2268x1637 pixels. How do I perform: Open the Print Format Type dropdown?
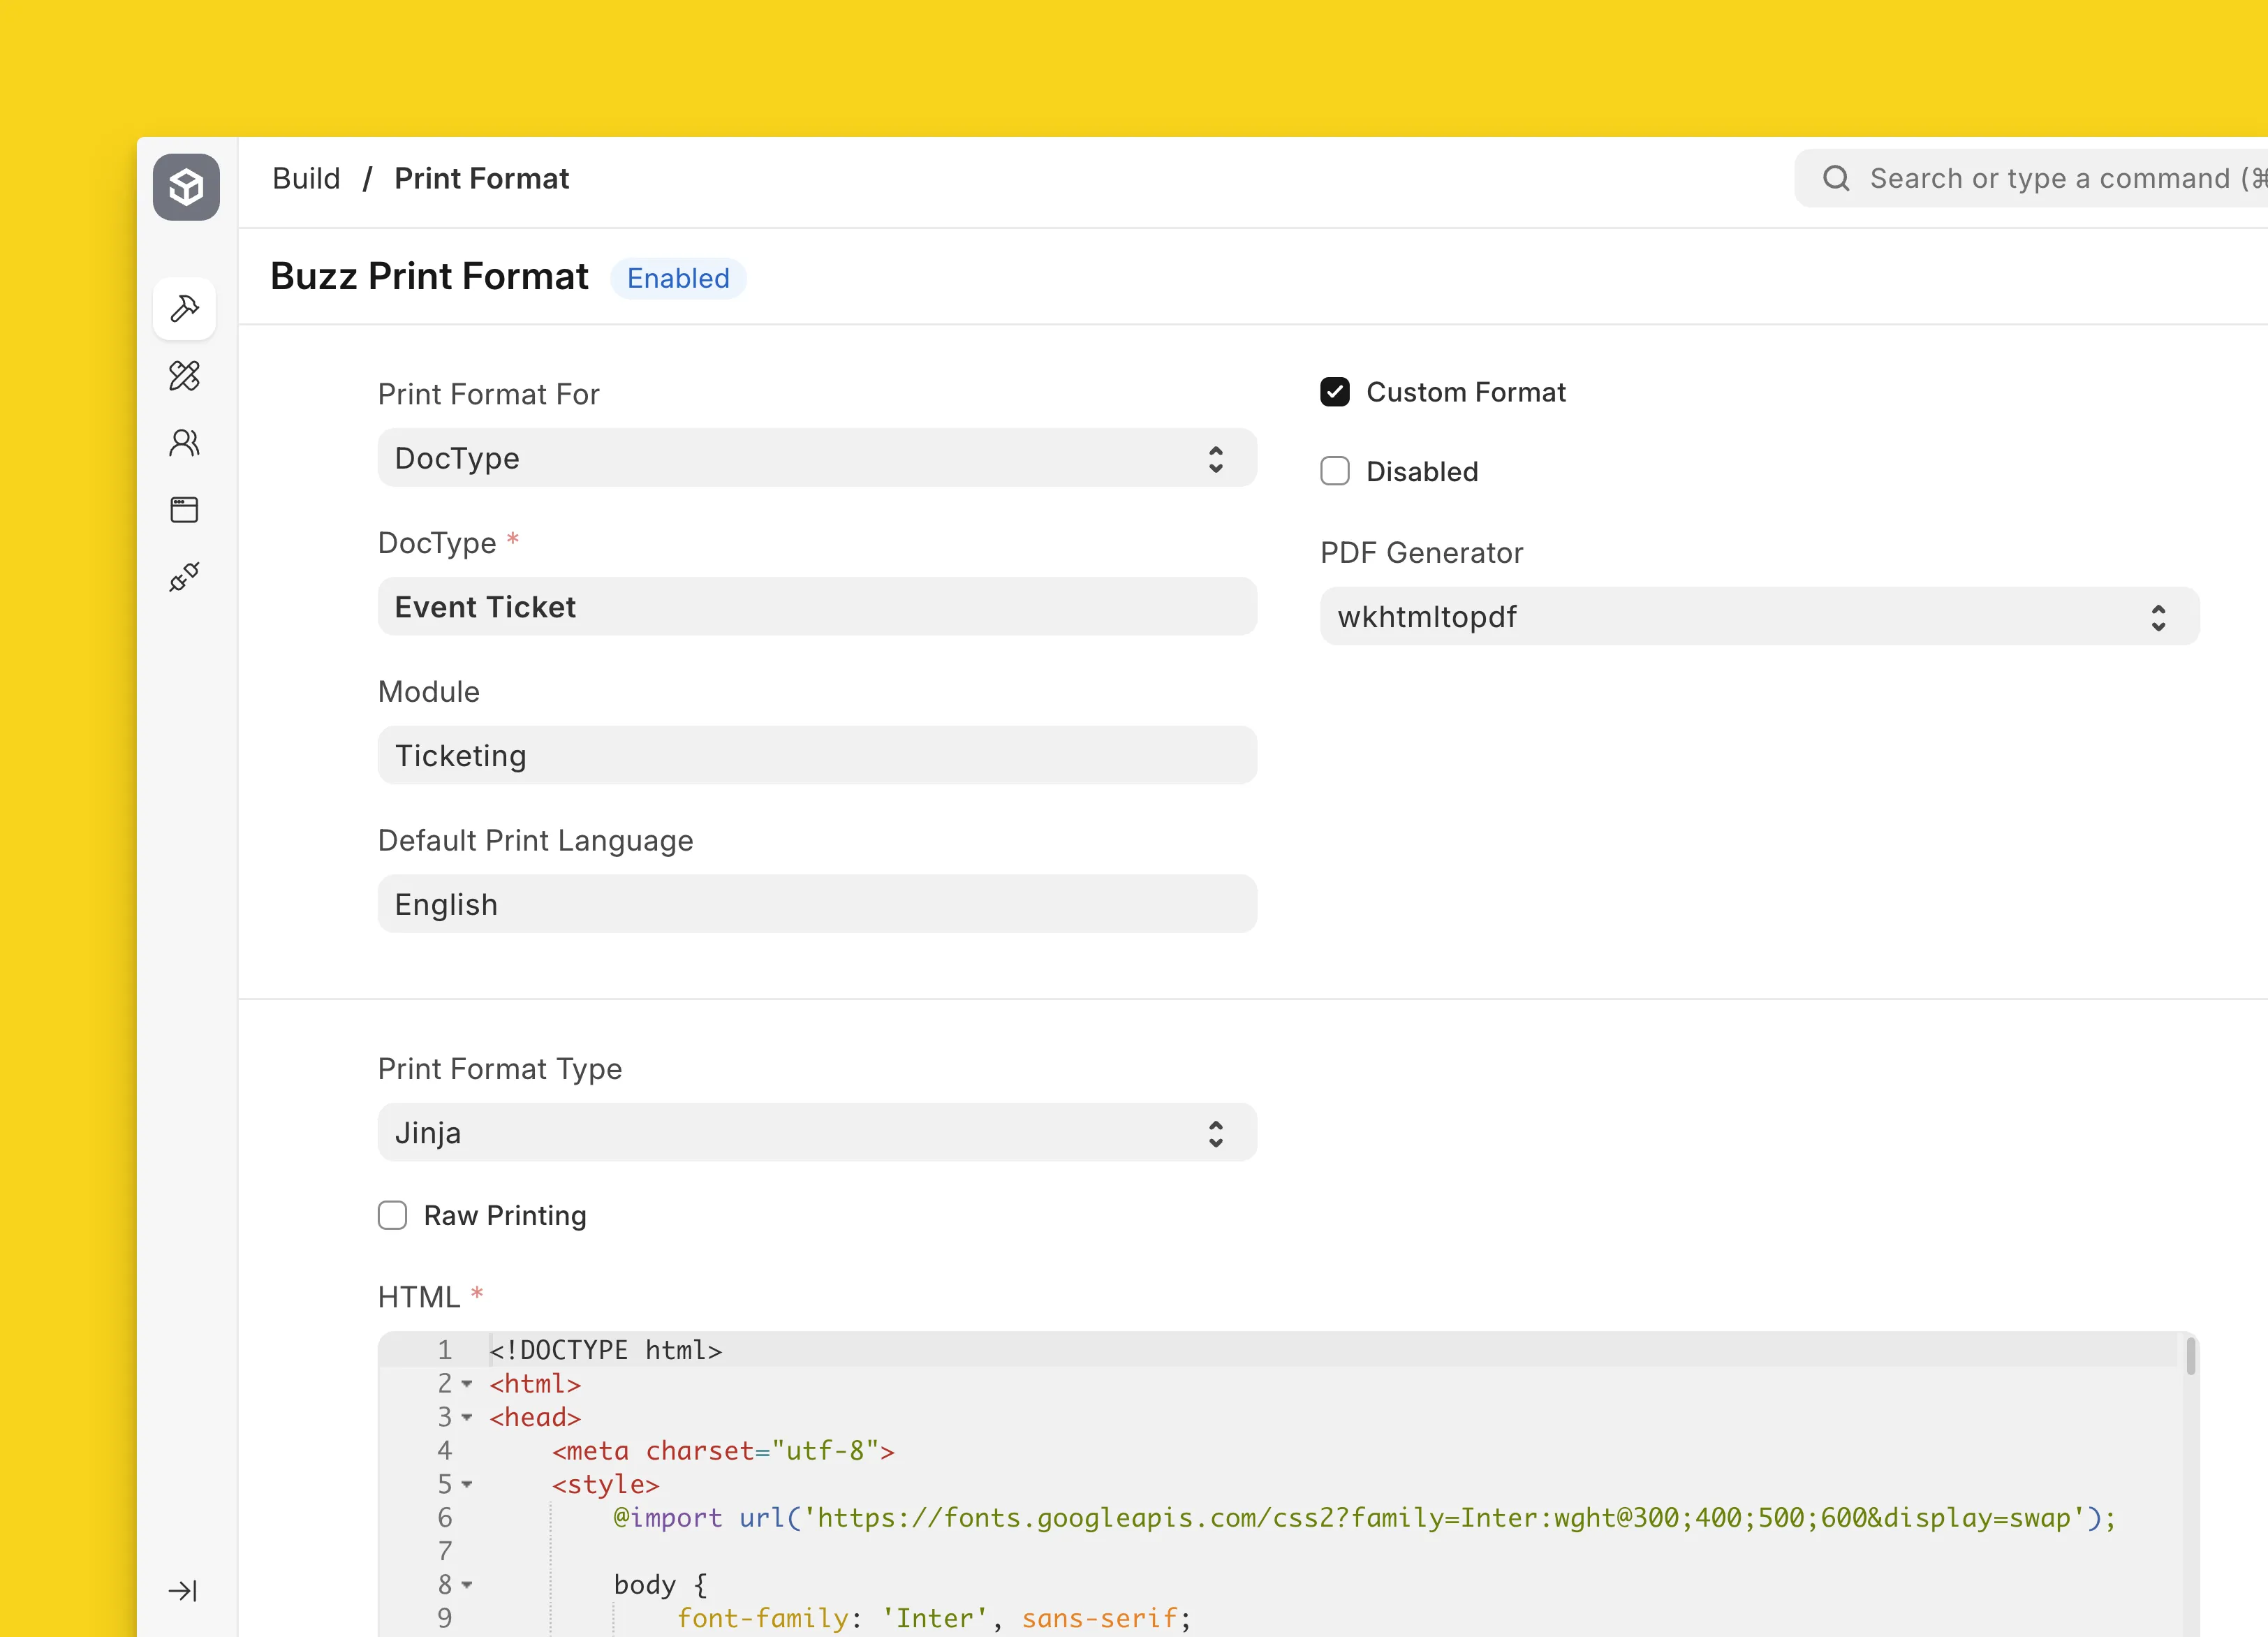coord(816,1133)
